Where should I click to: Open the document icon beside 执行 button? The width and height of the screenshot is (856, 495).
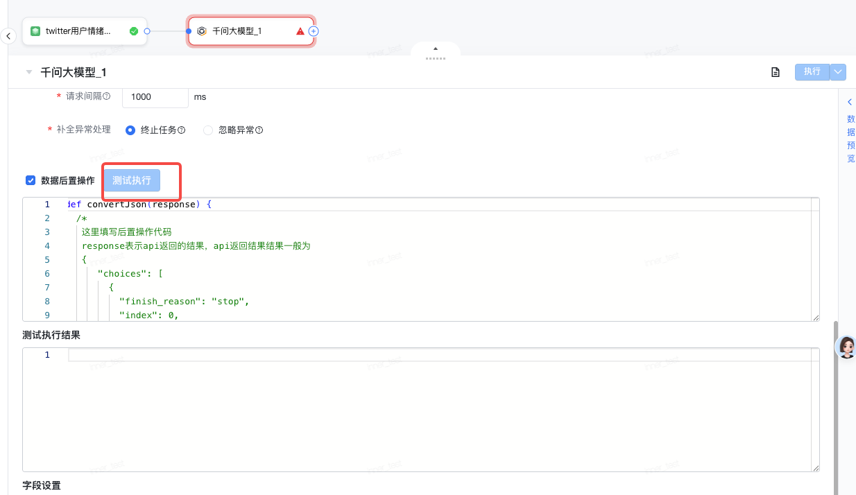click(776, 72)
